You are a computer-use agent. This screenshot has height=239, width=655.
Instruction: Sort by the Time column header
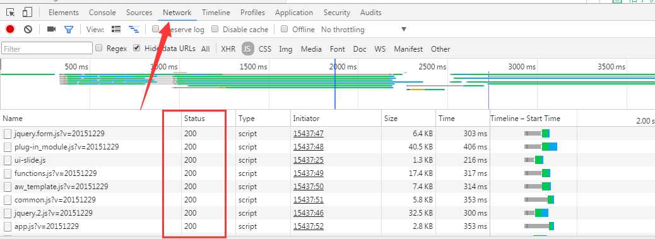(x=463, y=119)
